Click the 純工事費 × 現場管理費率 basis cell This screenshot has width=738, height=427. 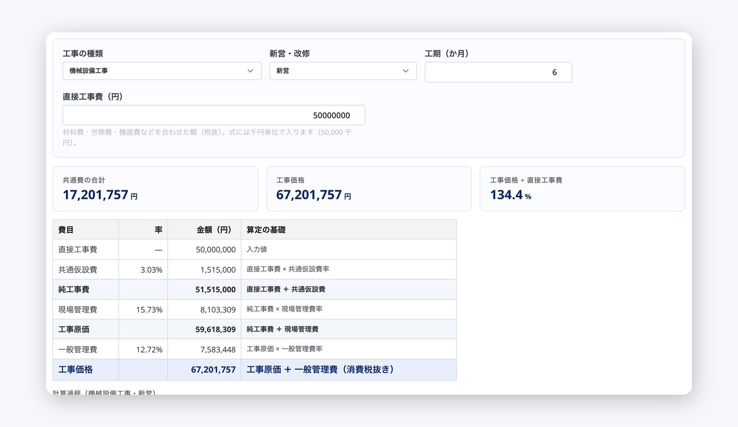click(349, 309)
